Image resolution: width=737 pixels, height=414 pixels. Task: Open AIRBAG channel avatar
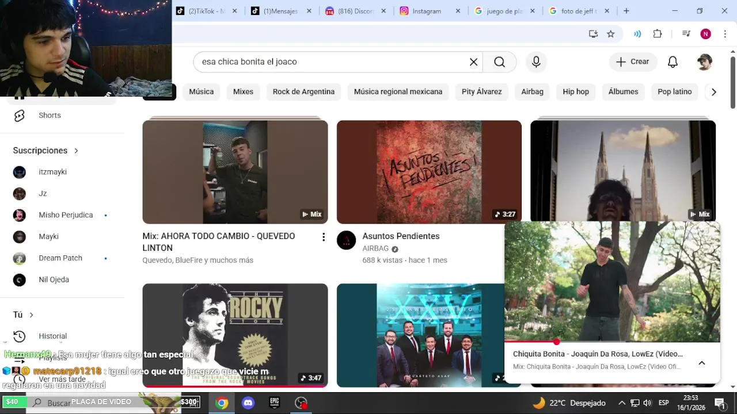click(x=346, y=240)
